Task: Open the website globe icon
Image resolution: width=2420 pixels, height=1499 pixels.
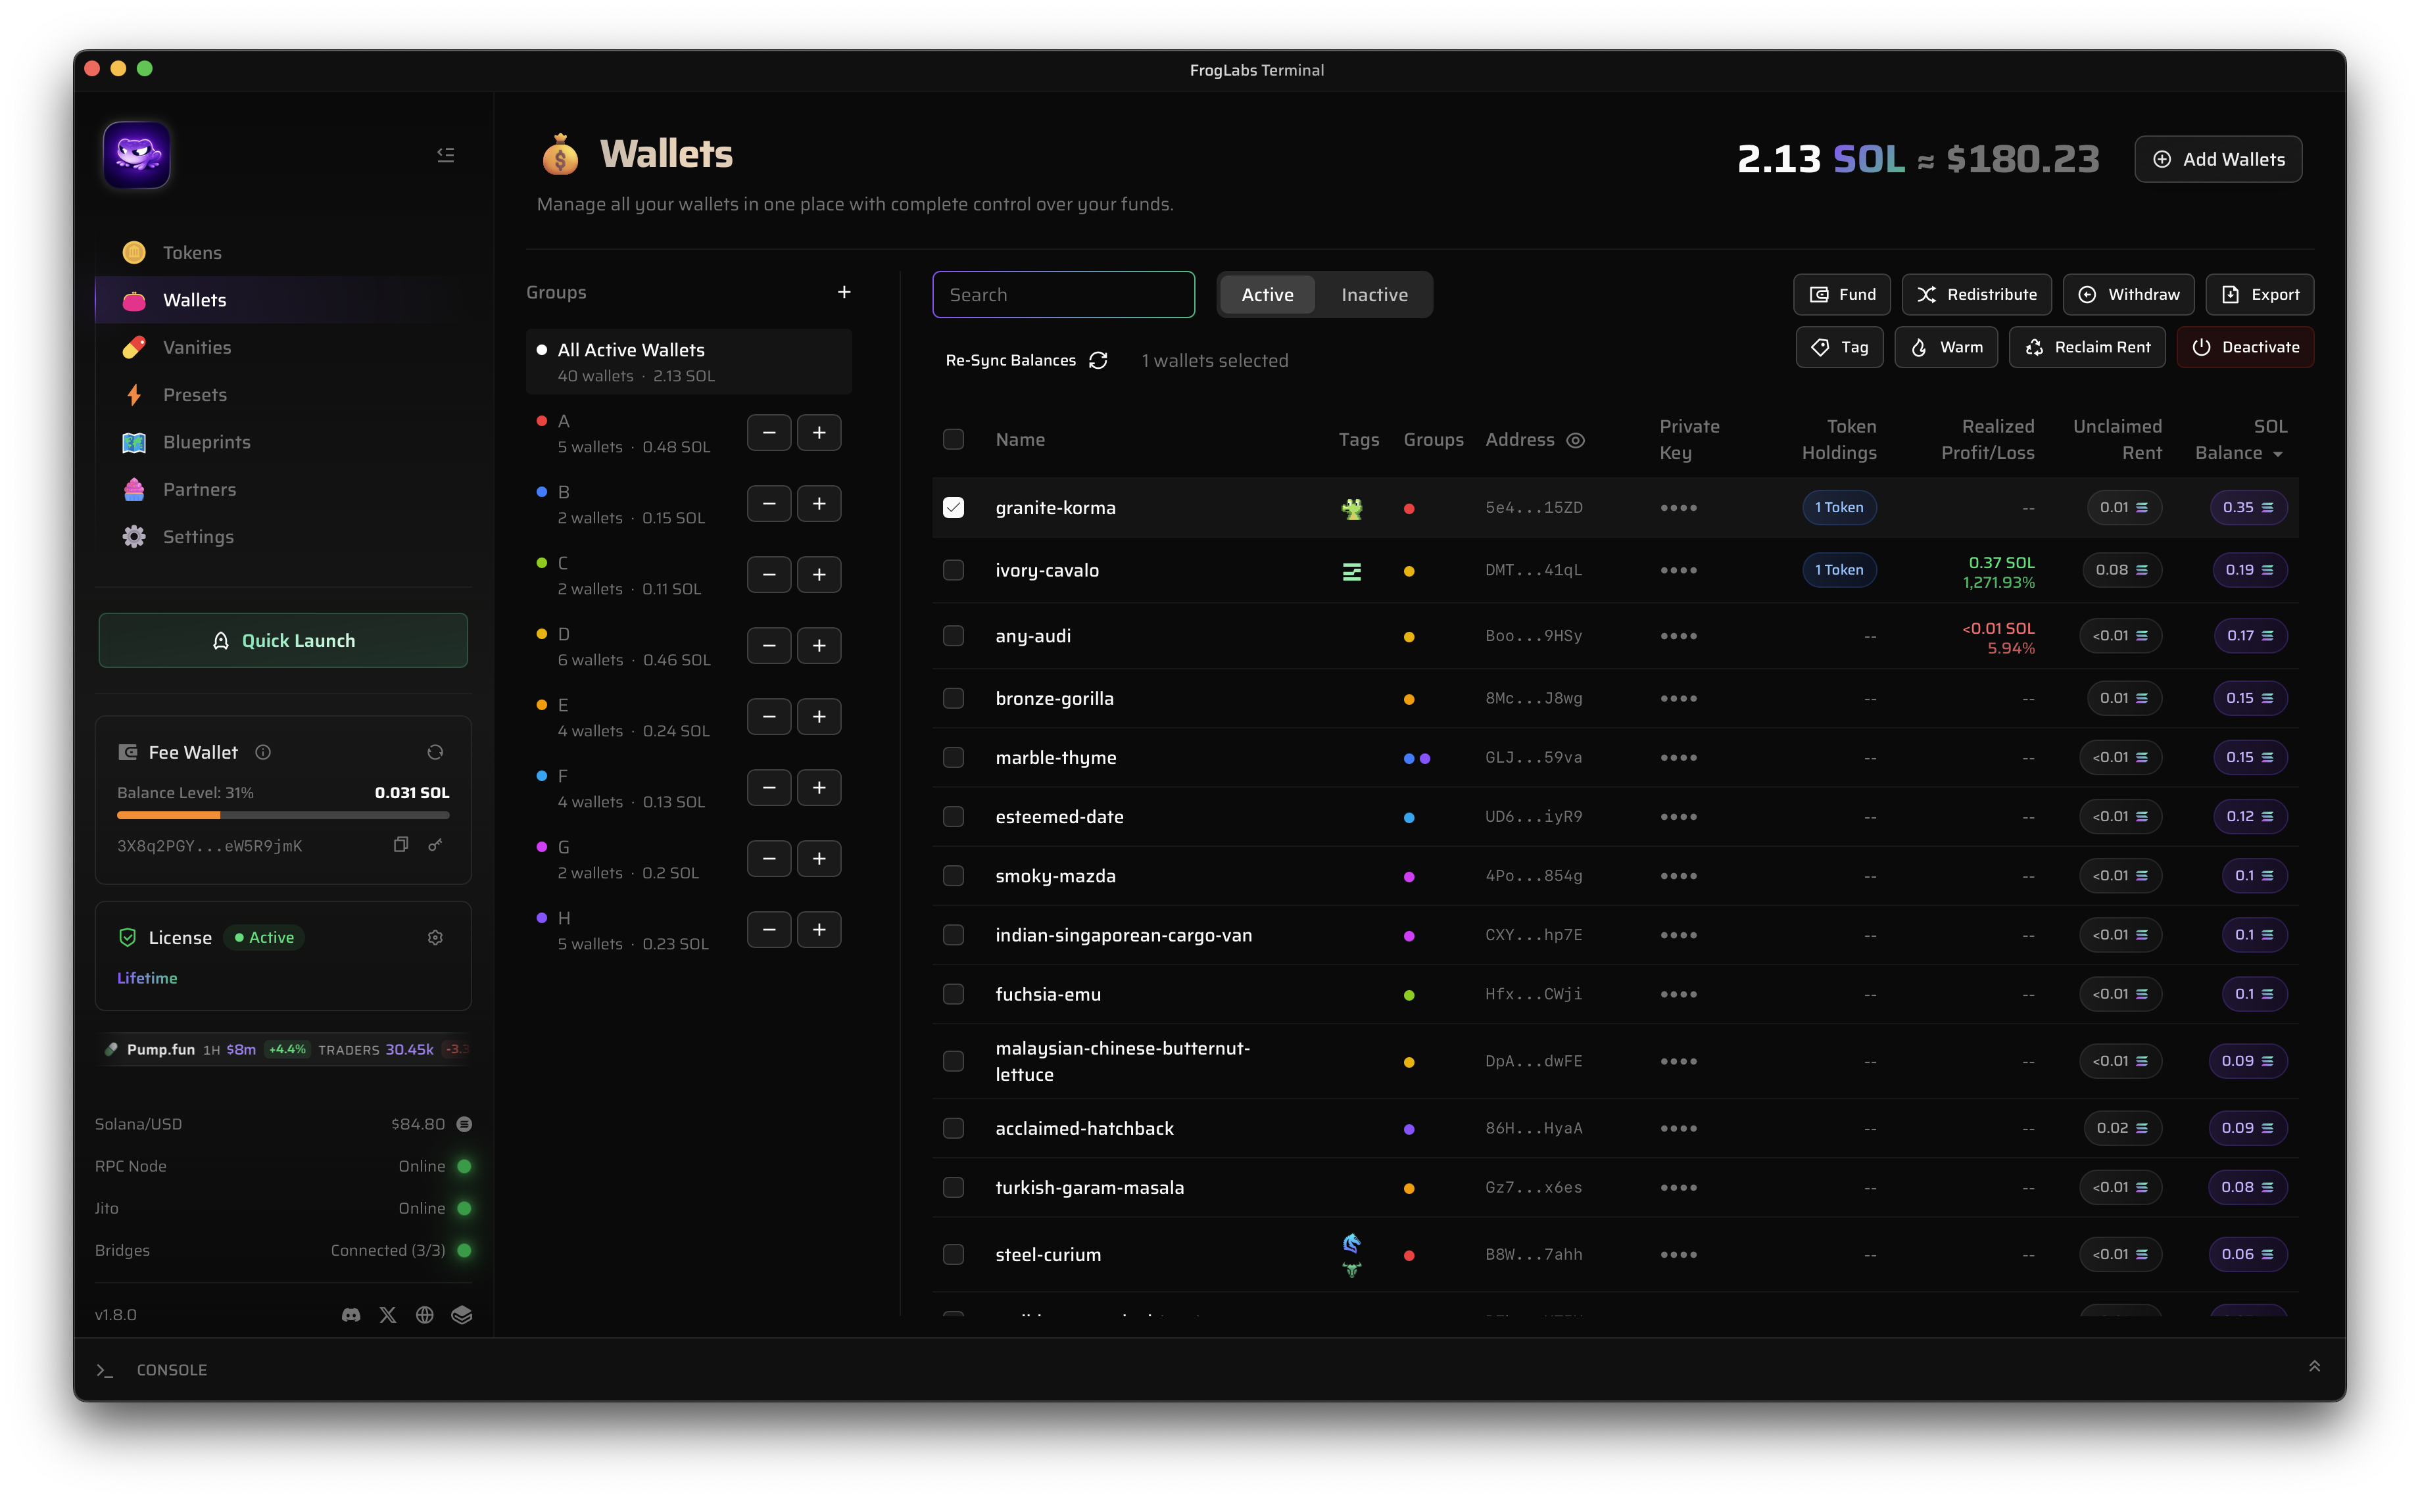Action: point(424,1316)
